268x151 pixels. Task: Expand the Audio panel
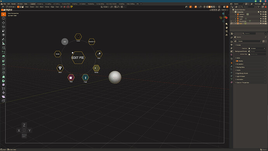point(238,70)
